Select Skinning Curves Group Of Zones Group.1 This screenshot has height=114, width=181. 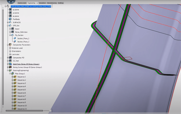[x=27, y=67]
